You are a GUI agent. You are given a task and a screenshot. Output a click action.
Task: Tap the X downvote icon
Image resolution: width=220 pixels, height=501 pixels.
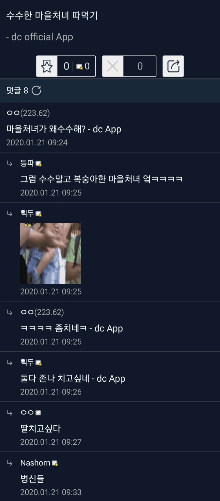coord(113,66)
